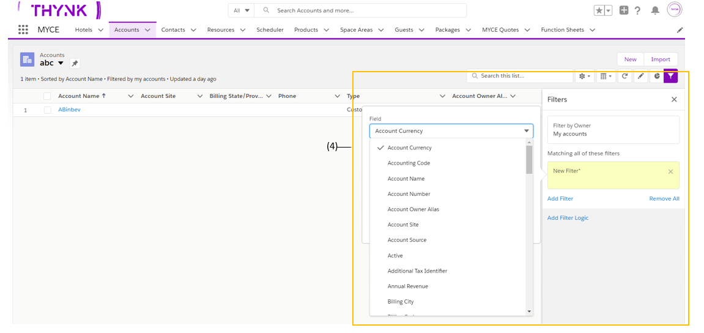704x333 pixels.
Task: Switch to the Space Areas tab
Action: click(x=356, y=30)
